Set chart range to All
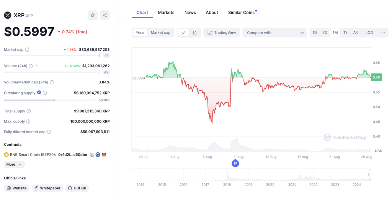Image resolution: width=392 pixels, height=197 pixels. (355, 33)
